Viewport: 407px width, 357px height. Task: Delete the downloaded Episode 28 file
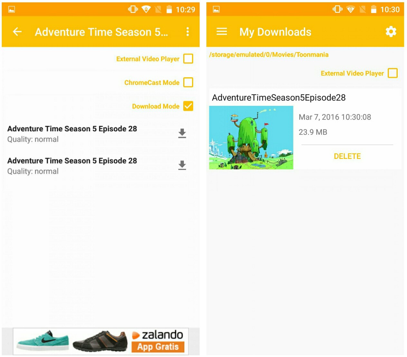(347, 156)
